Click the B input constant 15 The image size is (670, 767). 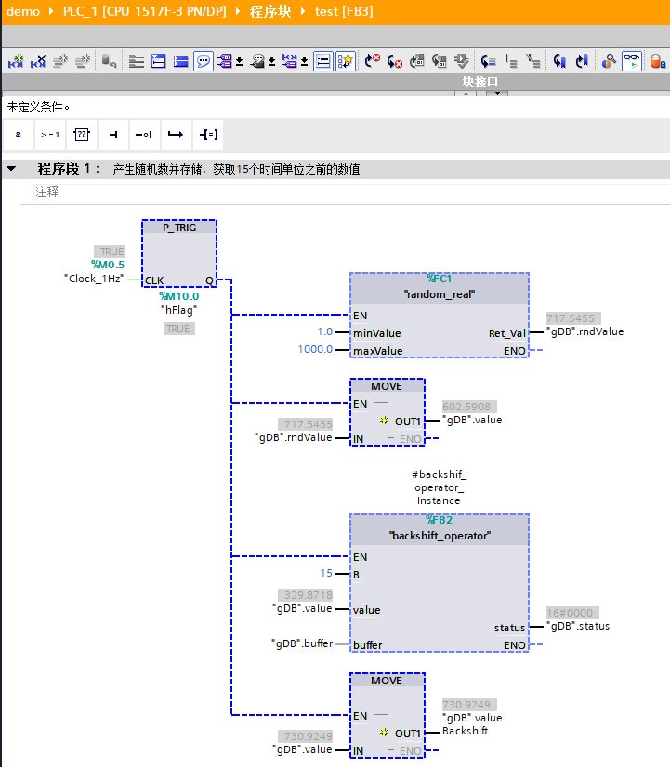click(x=326, y=573)
